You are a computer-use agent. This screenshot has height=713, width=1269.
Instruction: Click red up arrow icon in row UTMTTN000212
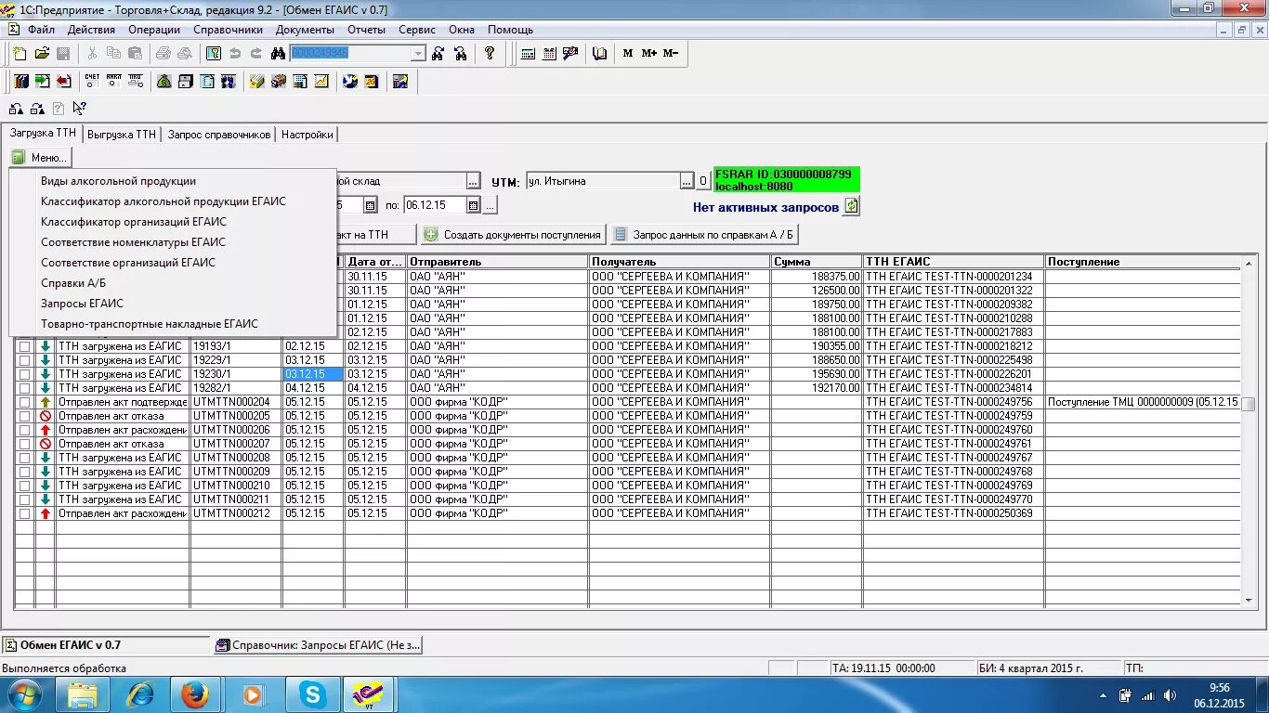pyautogui.click(x=46, y=513)
